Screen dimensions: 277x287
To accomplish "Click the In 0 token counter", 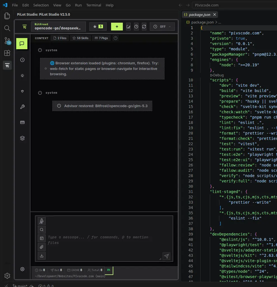I will [40, 270].
